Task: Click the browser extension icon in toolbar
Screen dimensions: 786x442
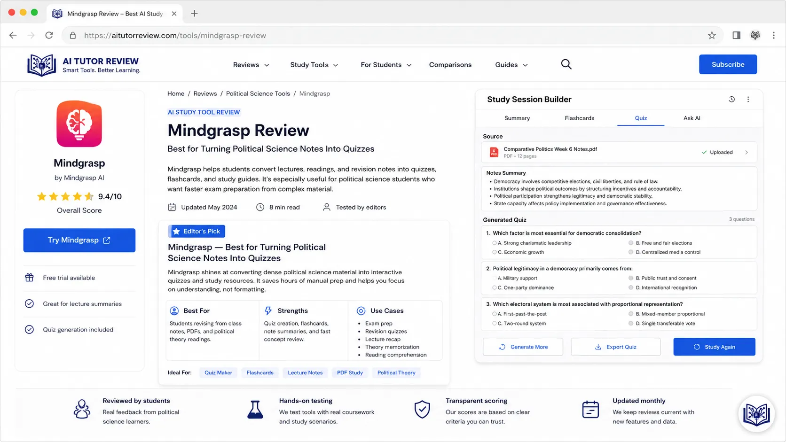Action: (755, 35)
